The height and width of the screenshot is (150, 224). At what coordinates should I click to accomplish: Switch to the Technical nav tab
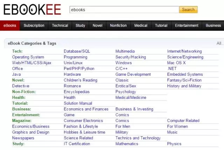pyautogui.click(x=60, y=26)
